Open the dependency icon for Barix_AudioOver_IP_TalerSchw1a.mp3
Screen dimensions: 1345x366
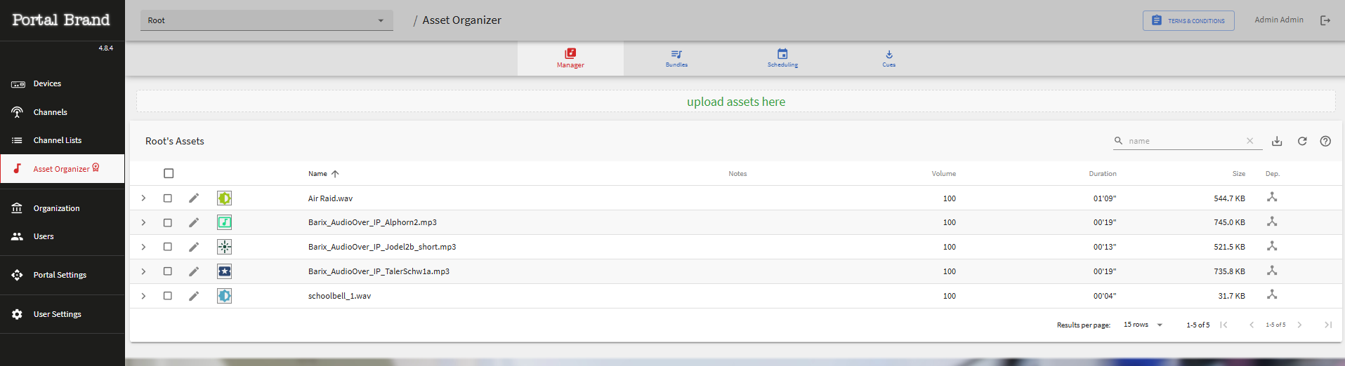pyautogui.click(x=1272, y=271)
